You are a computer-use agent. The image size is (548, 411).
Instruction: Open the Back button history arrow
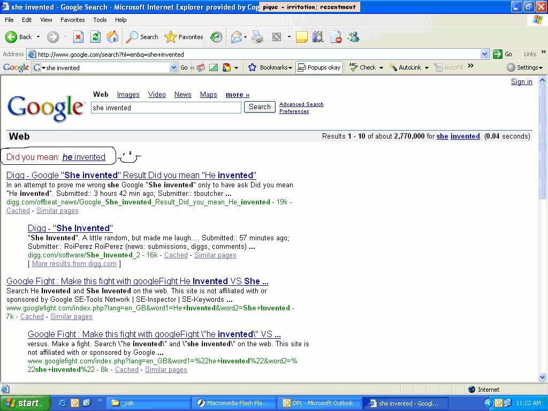pos(38,37)
